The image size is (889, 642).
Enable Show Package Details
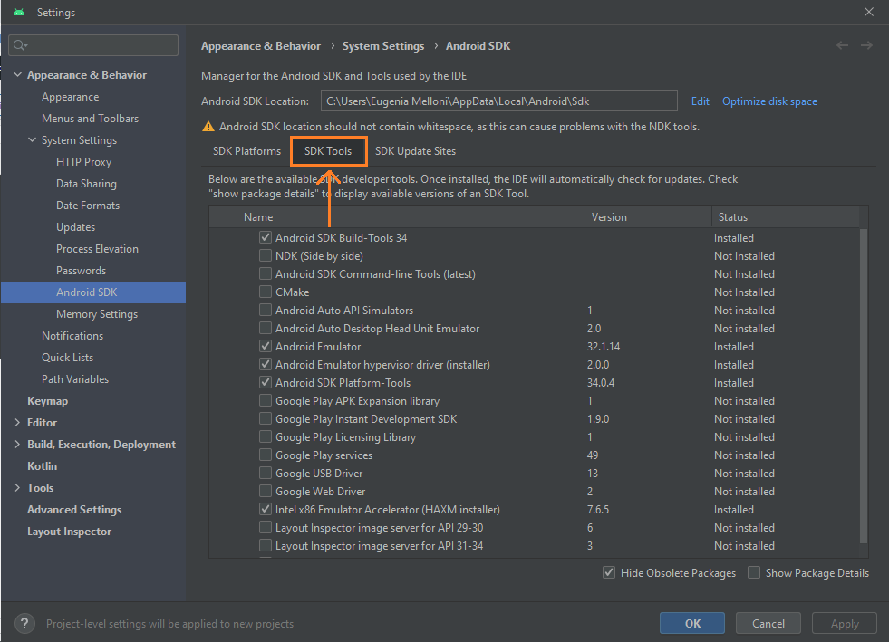point(753,573)
